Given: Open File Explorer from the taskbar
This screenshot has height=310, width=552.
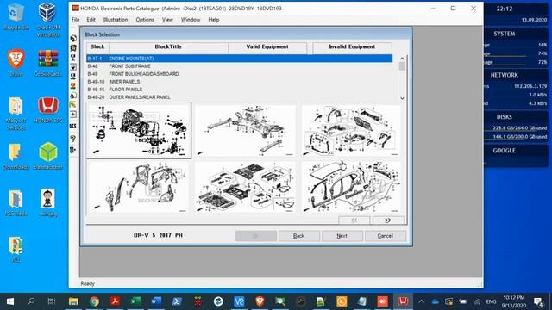Looking at the screenshot, I should (x=73, y=301).
